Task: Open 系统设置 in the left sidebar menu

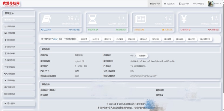Action: point(19,26)
